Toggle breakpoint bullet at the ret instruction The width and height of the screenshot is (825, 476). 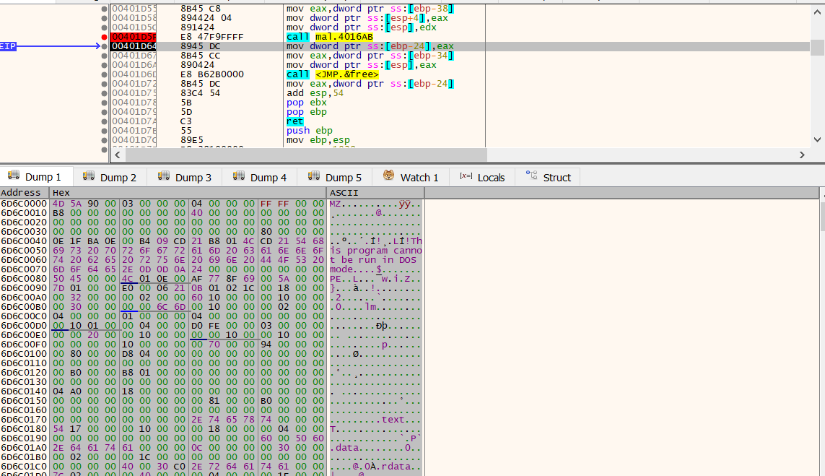click(105, 121)
